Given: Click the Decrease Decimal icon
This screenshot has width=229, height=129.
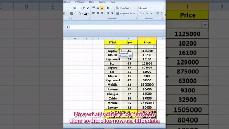Looking at the screenshot, I should click(161, 13).
